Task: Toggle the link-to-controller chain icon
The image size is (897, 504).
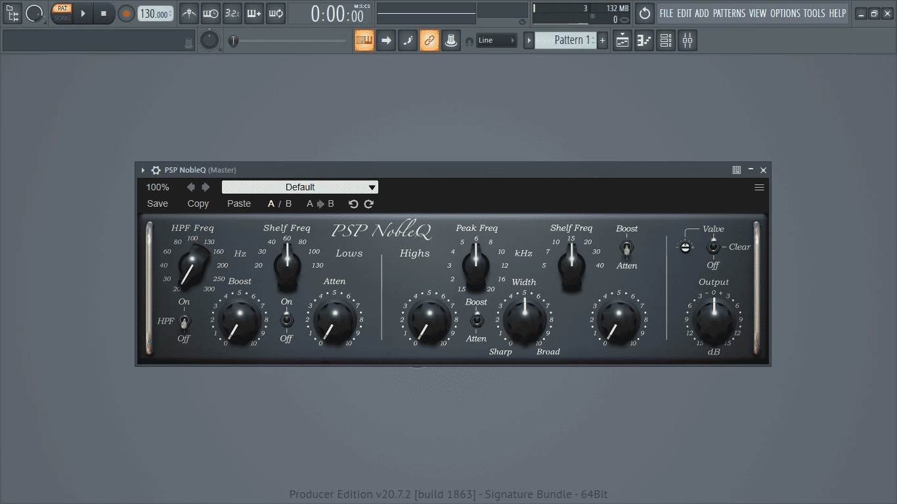Action: (429, 41)
